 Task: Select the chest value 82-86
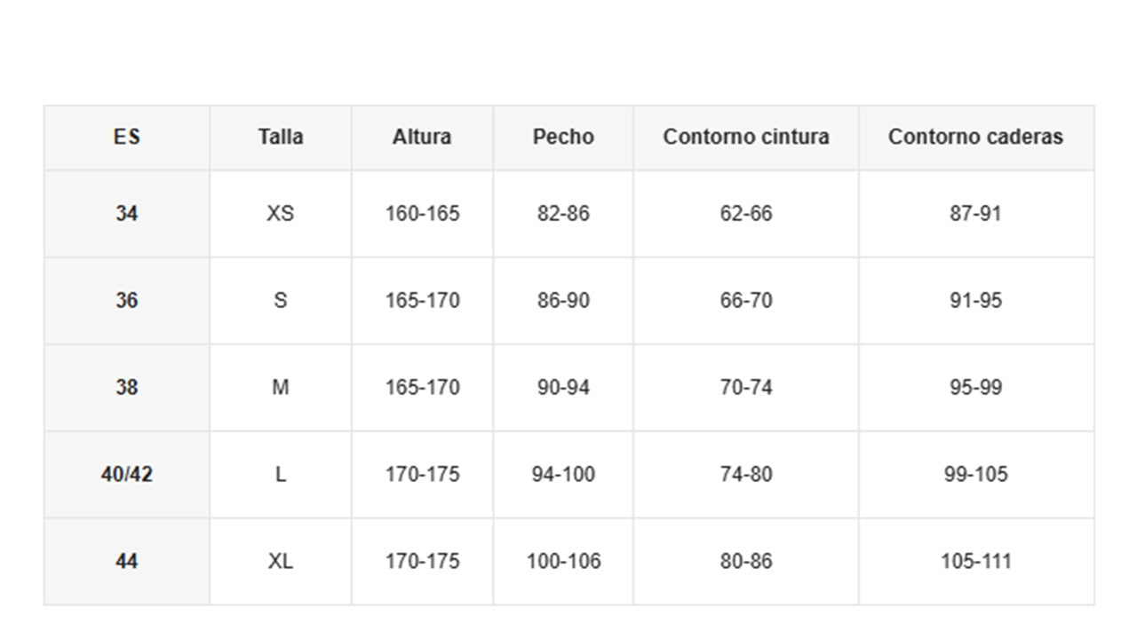tap(563, 214)
